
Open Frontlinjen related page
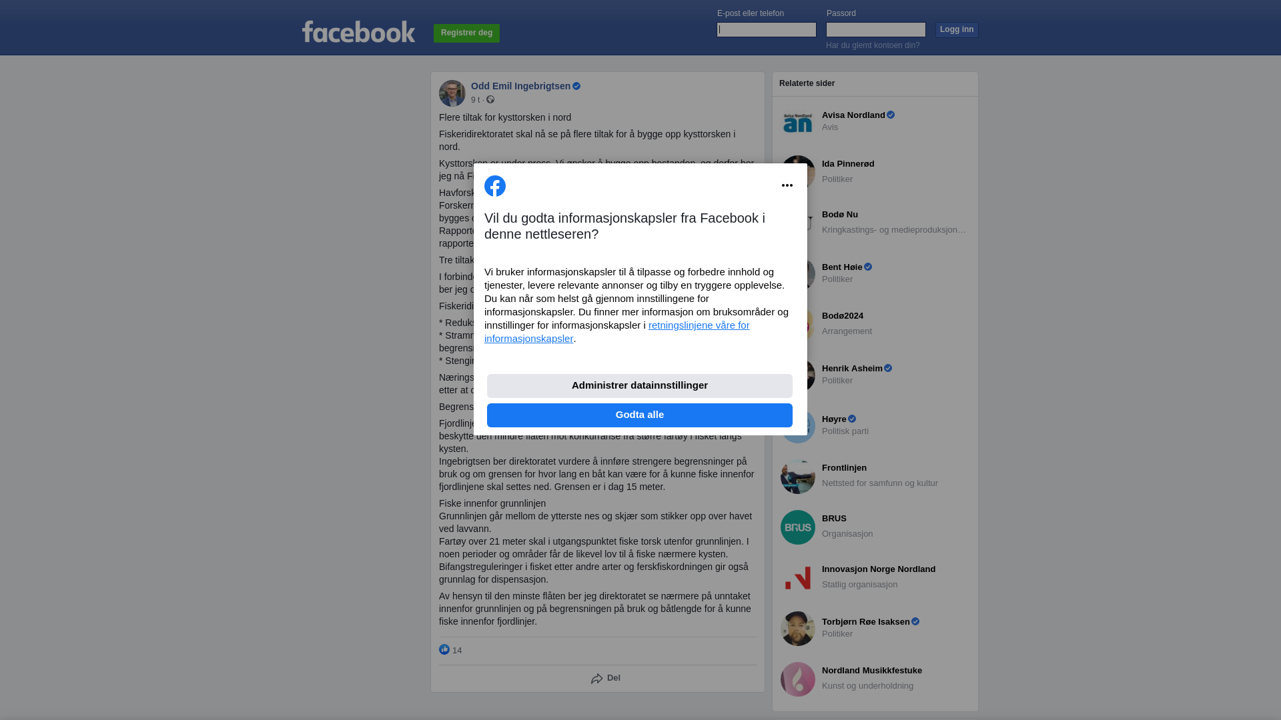tap(875, 476)
